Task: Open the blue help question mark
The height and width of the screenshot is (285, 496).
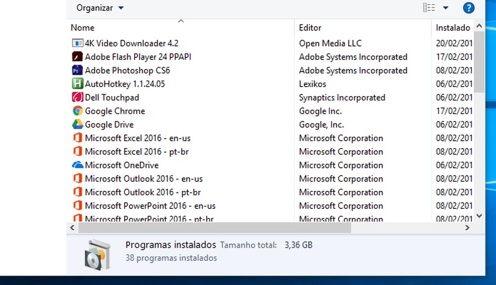Action: point(468,8)
